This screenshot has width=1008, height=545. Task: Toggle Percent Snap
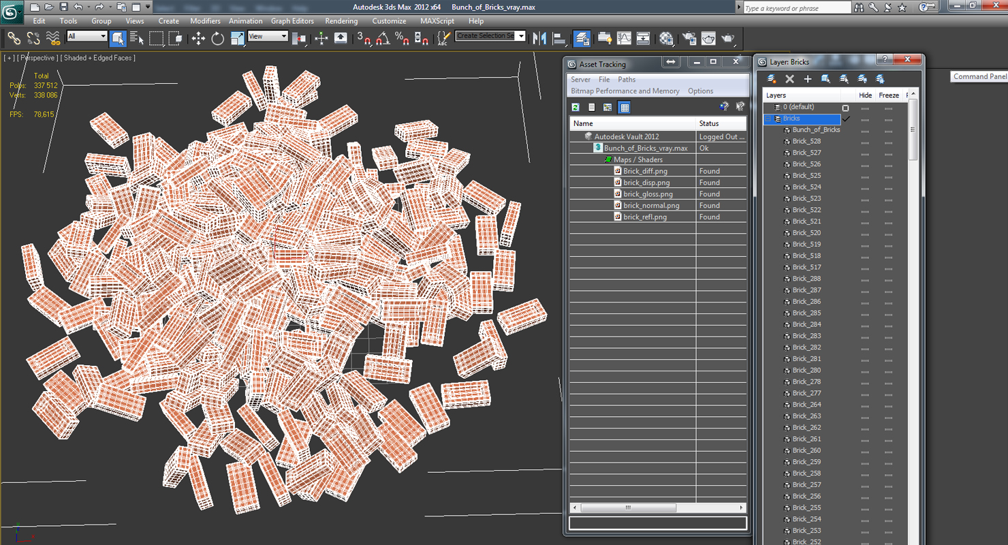click(x=402, y=38)
